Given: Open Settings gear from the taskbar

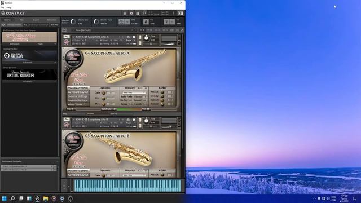Looking at the screenshot, I should coord(62,198).
